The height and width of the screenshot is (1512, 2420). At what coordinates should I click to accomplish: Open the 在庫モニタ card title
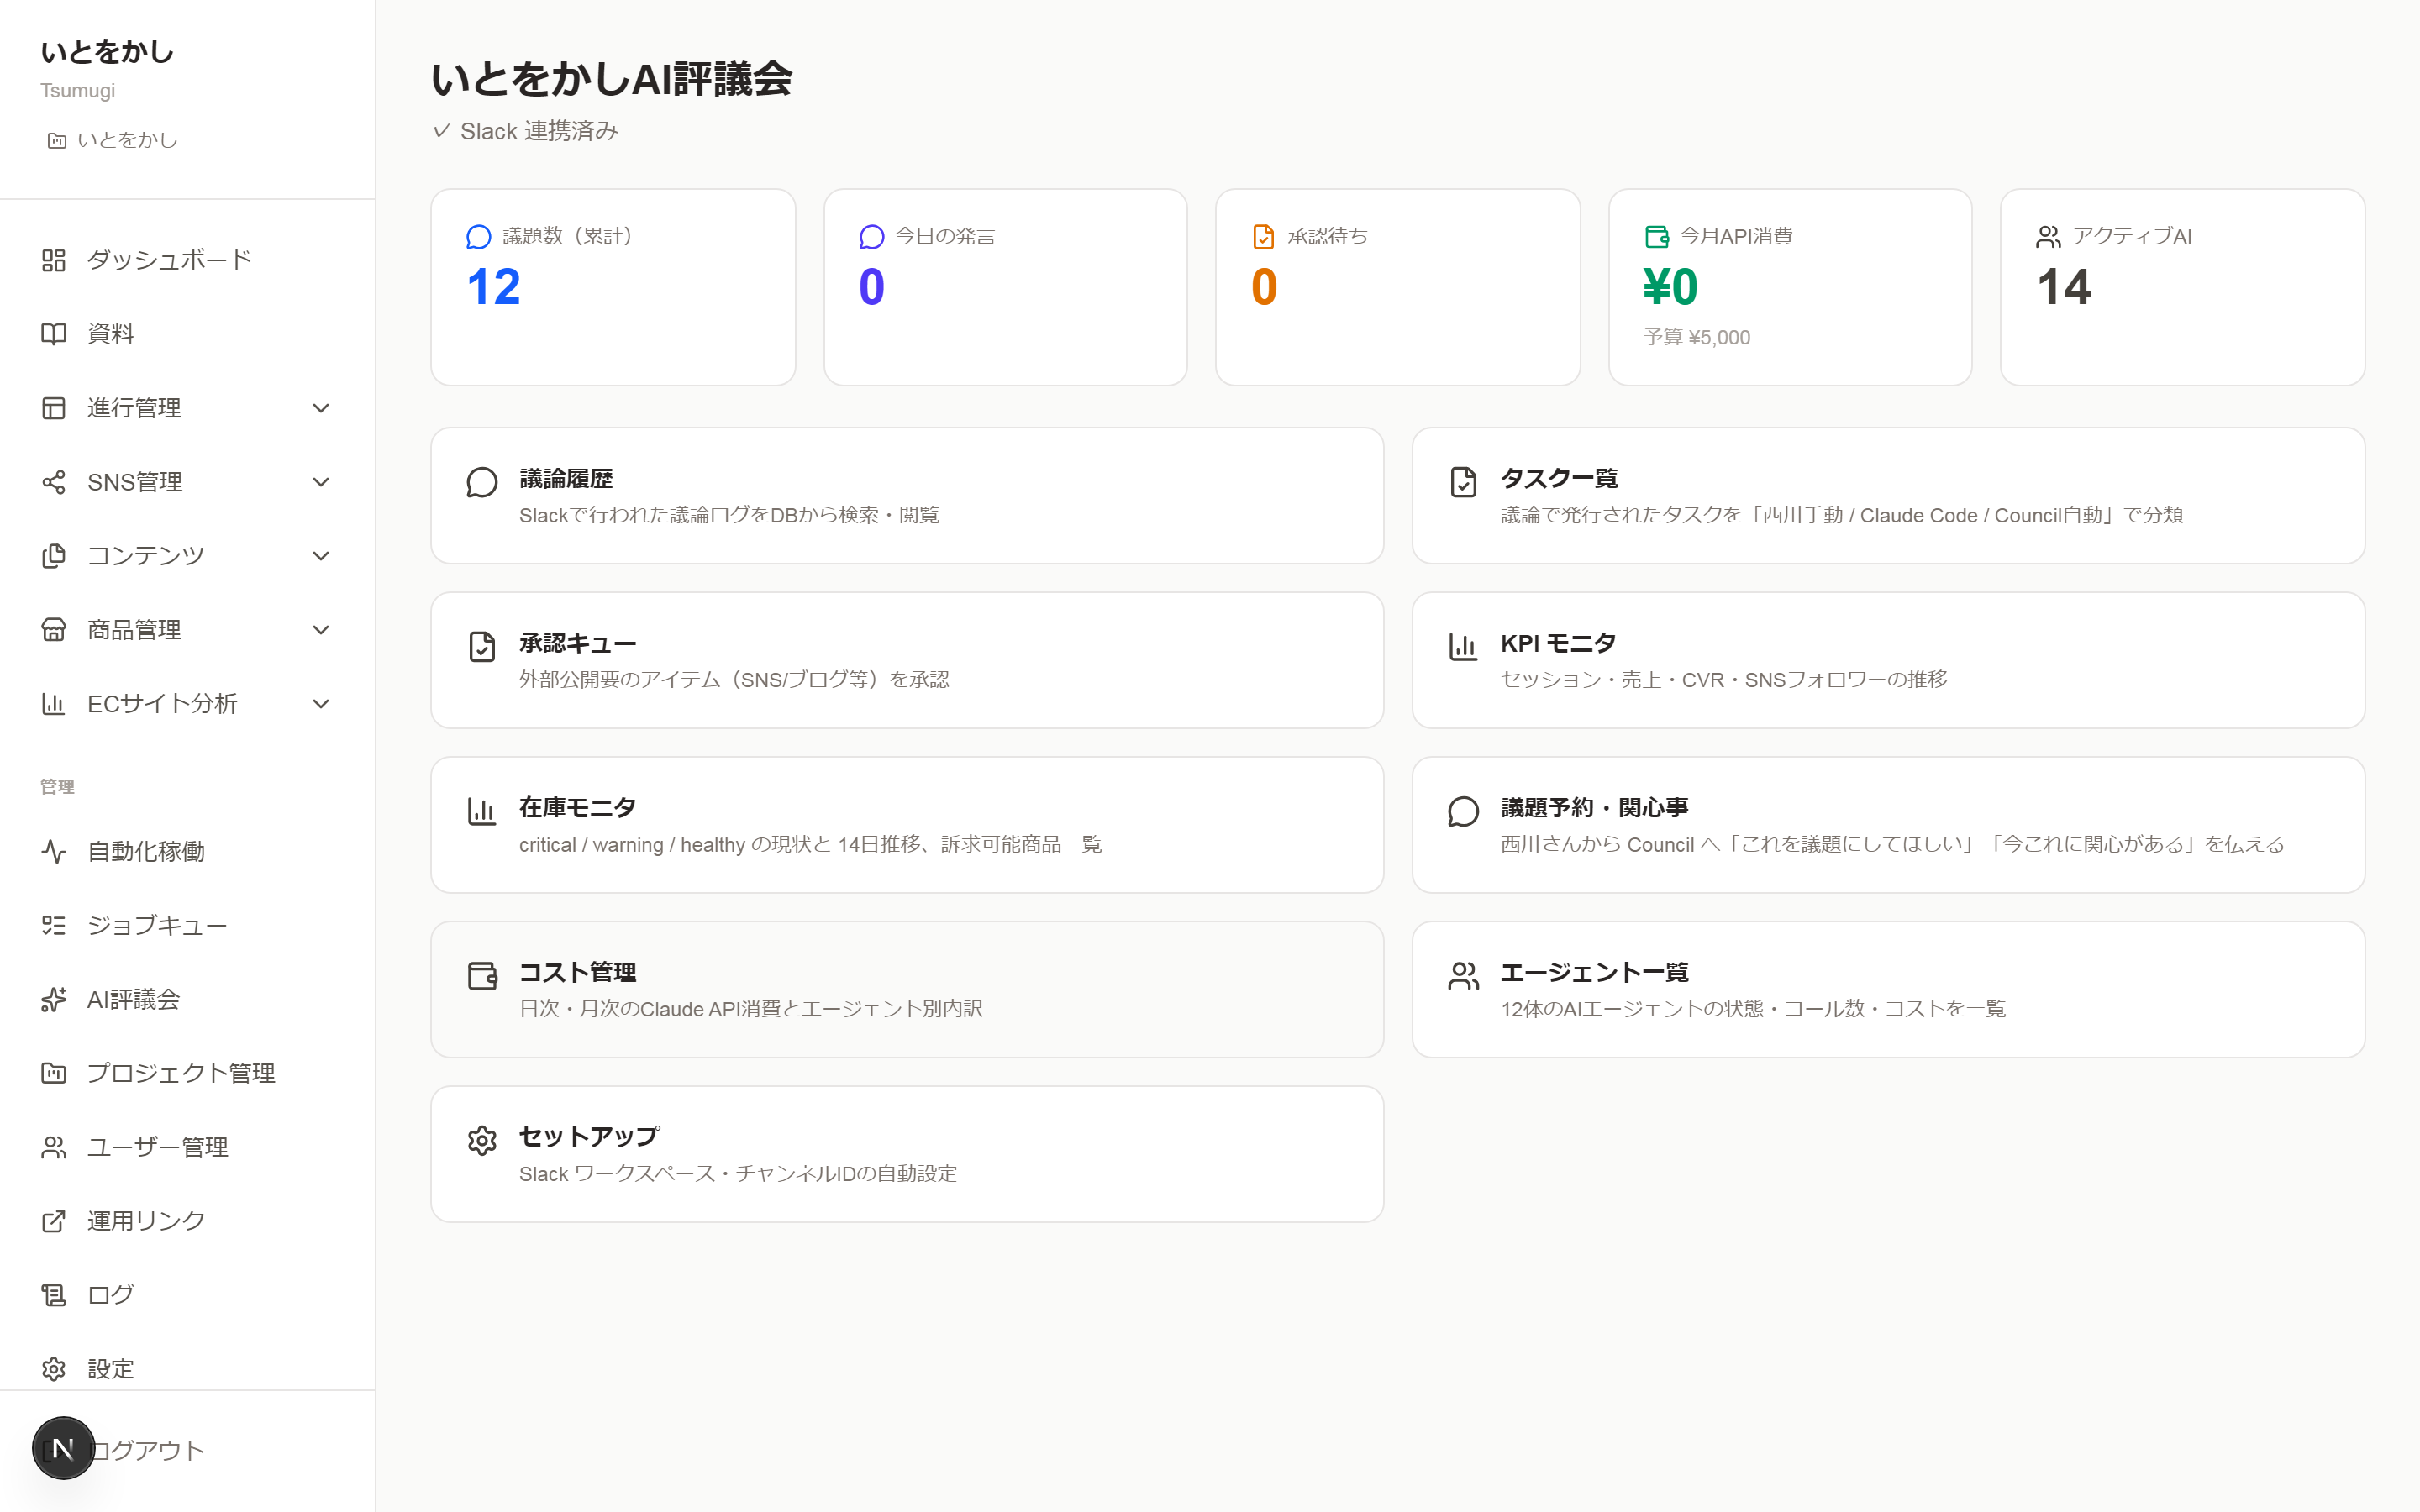point(578,808)
